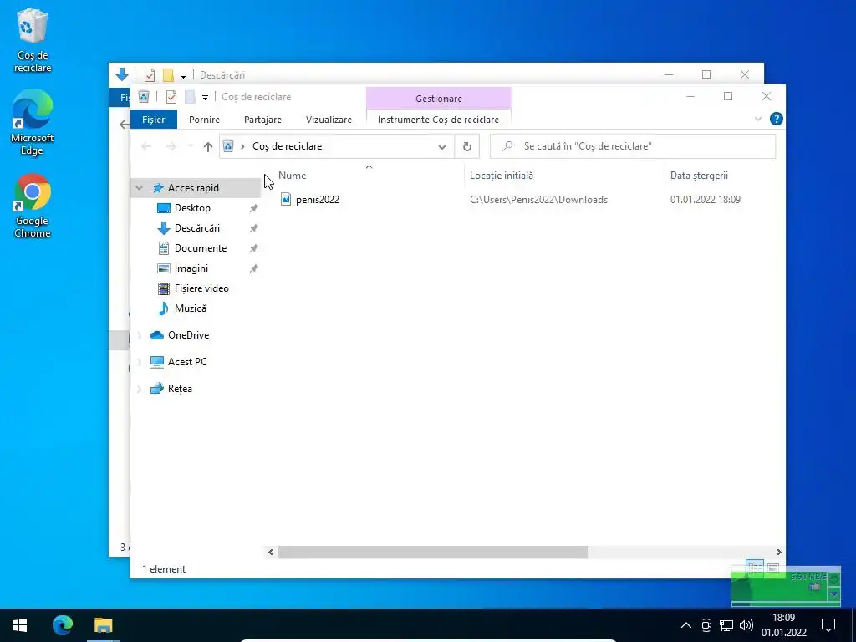
Task: Select OneDrive in the navigation pane
Action: (188, 335)
